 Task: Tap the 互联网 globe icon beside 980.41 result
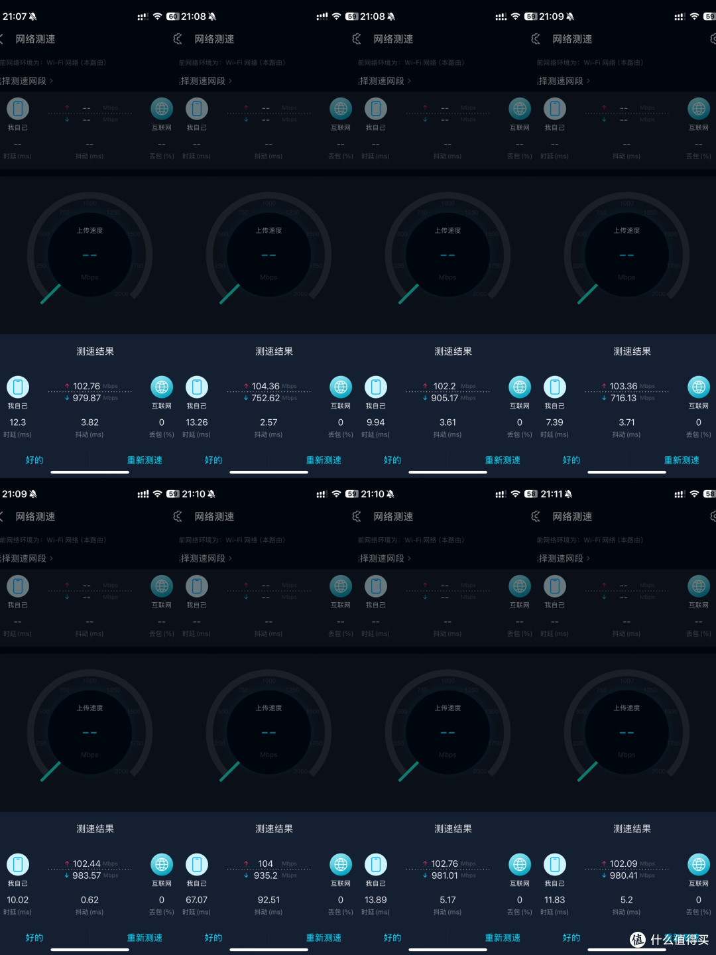click(699, 864)
